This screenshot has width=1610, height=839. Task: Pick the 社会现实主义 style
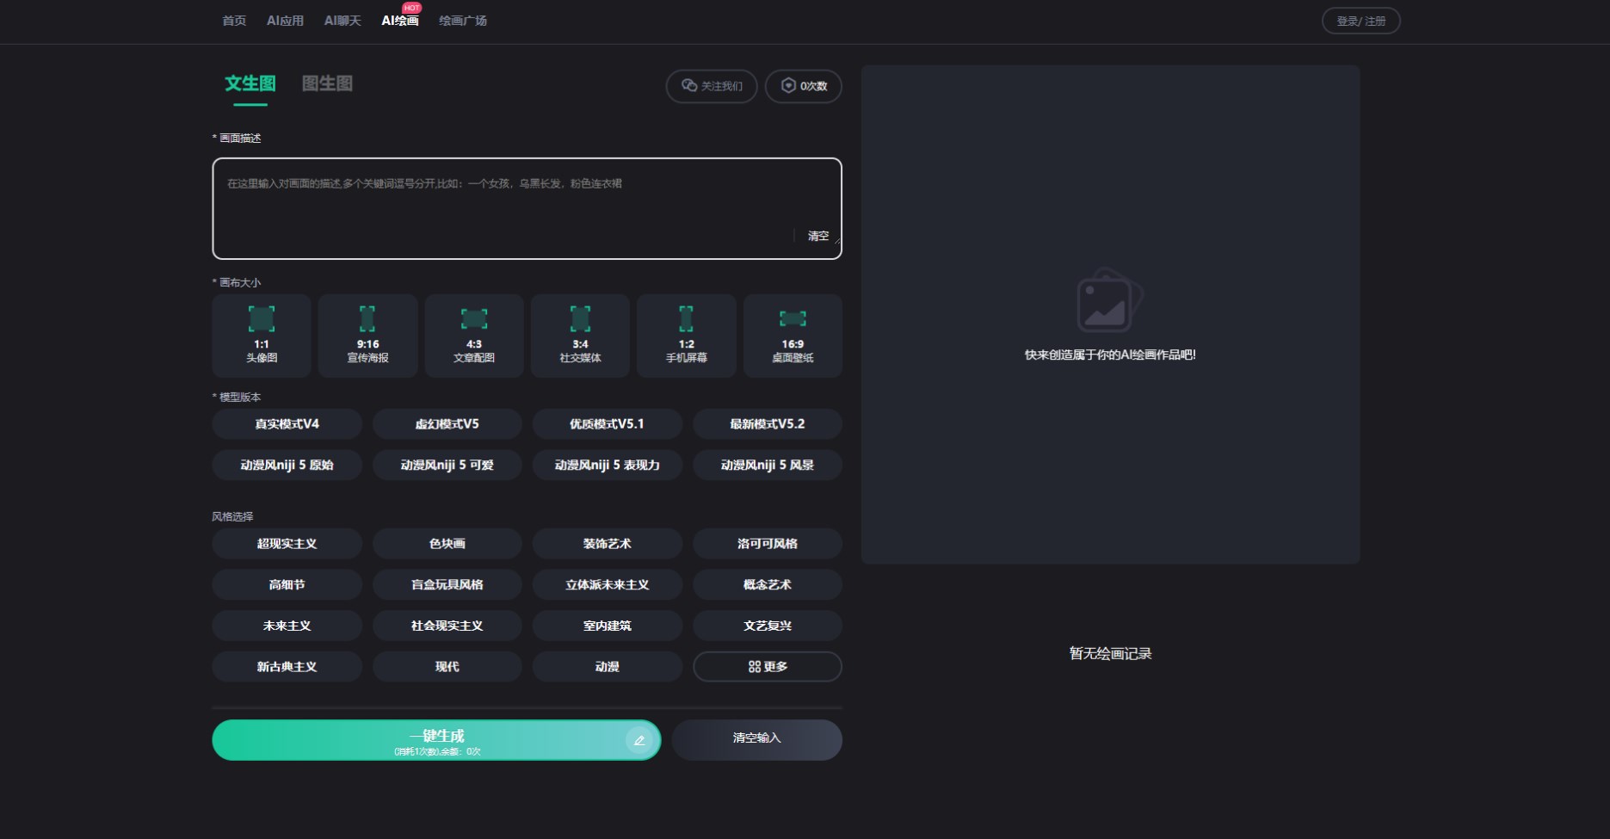coord(447,626)
